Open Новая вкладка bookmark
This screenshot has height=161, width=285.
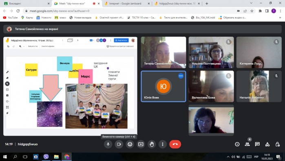click(x=80, y=18)
